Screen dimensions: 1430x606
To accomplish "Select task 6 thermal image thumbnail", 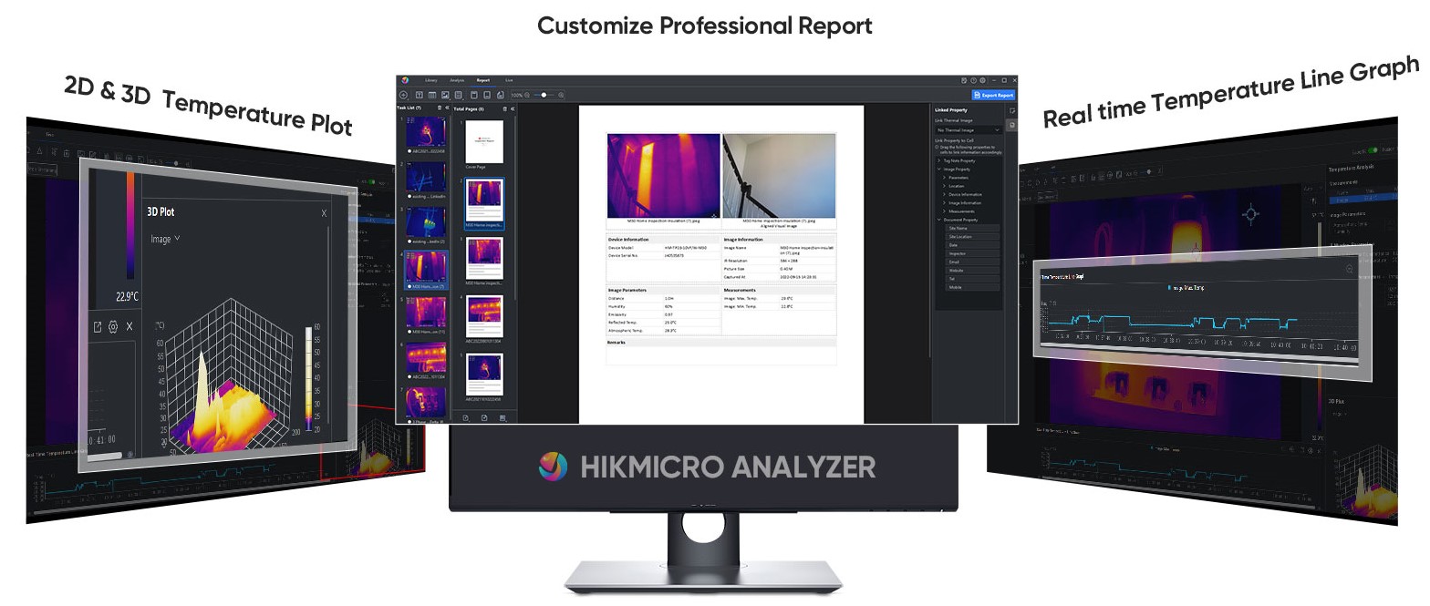I will click(x=426, y=357).
